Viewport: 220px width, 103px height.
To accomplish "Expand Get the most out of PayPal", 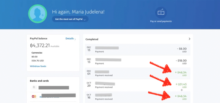I will [70, 19].
